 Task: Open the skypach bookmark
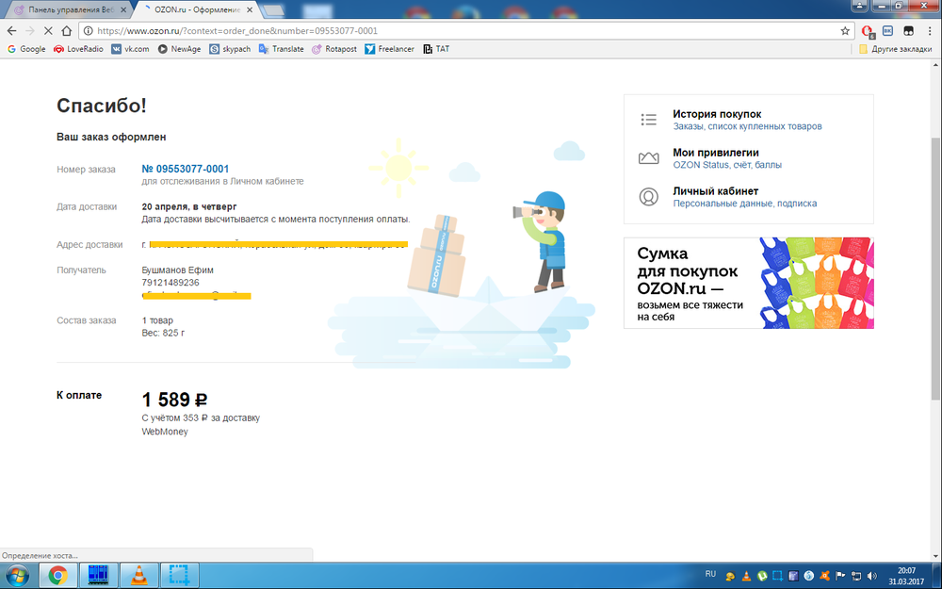(x=230, y=49)
